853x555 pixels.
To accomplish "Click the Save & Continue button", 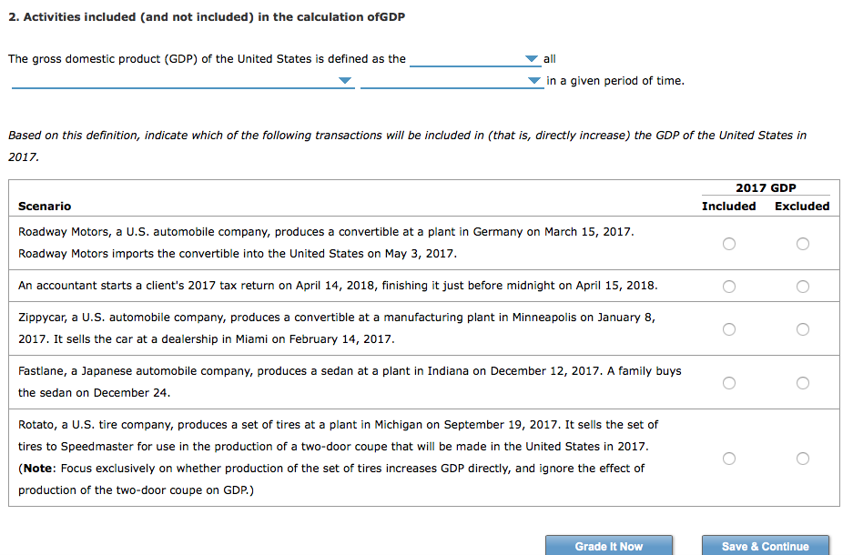I will pos(765,546).
